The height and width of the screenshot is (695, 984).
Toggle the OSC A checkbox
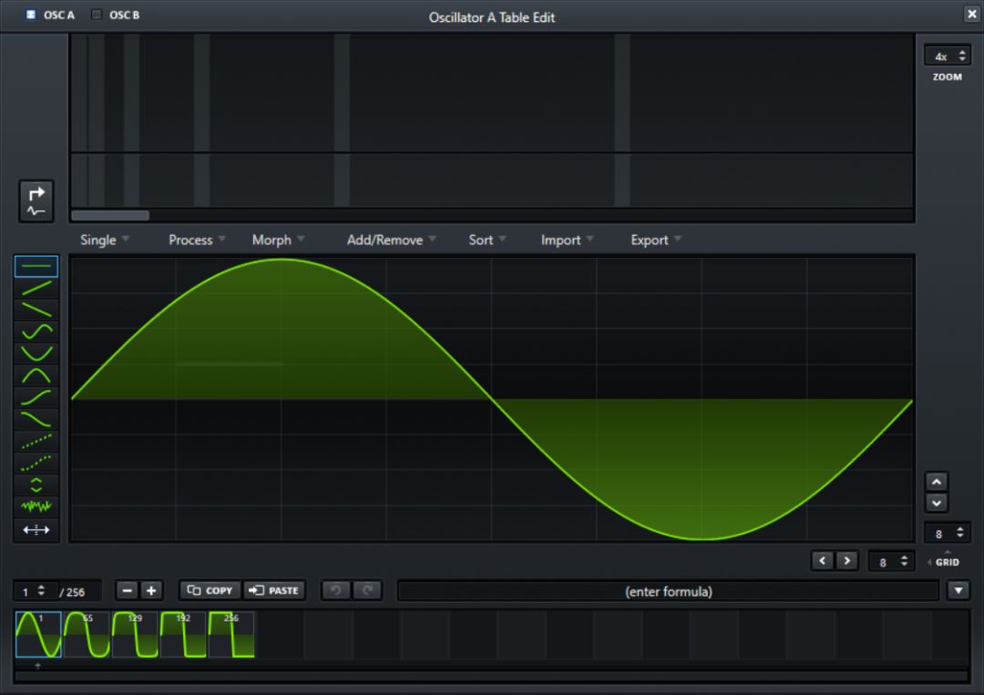click(31, 15)
